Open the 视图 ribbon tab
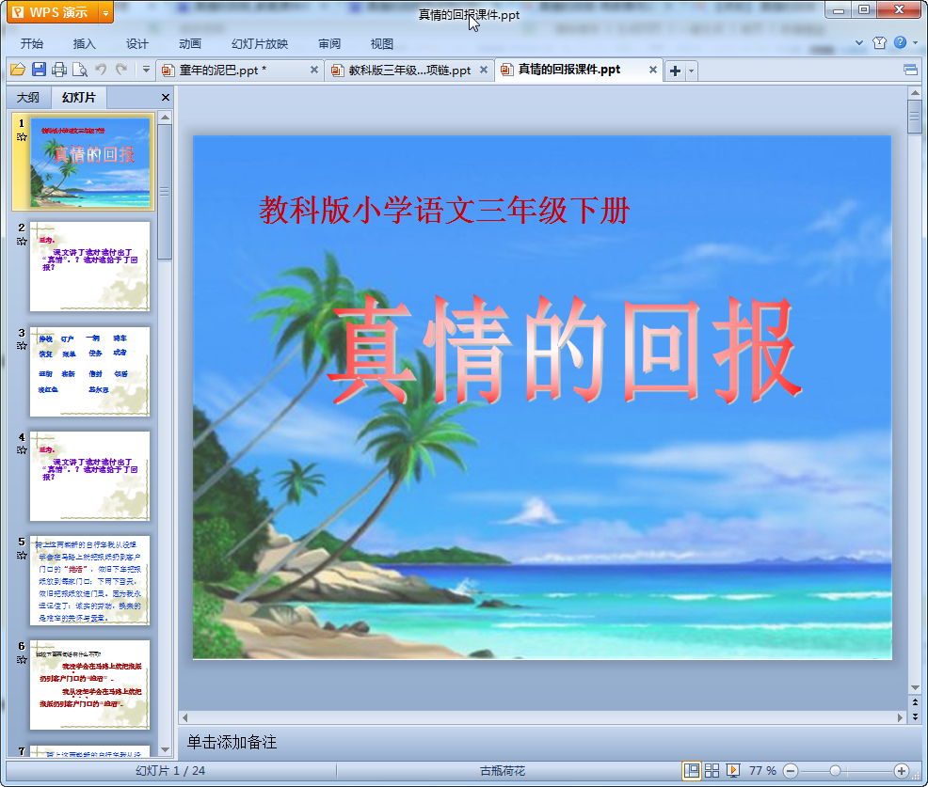 pos(382,44)
